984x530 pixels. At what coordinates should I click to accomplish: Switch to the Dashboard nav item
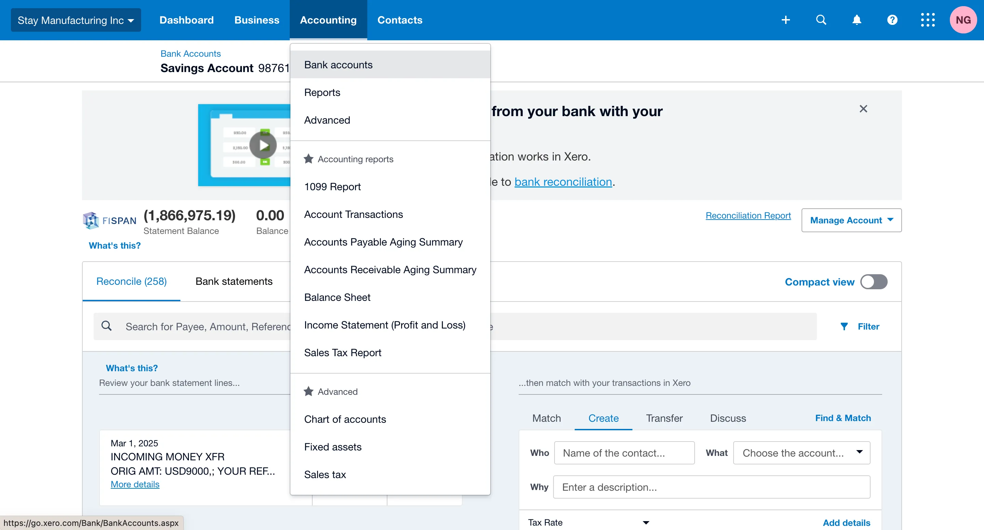(187, 20)
